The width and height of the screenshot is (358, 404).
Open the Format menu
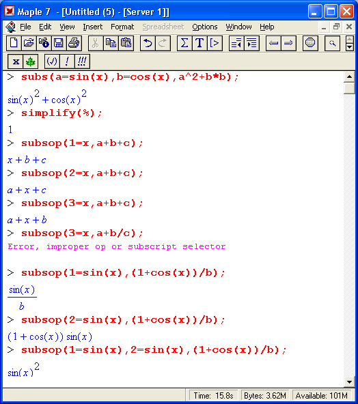[x=122, y=27]
